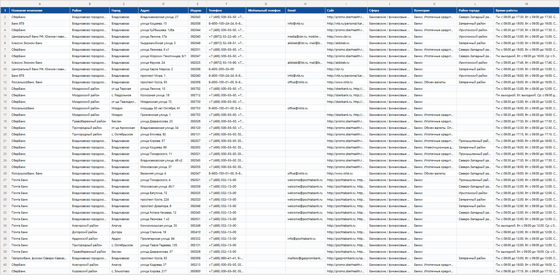Image resolution: width=560 pixels, height=280 pixels.
Task: Select cell 'Кырджалийская улица, 3'
Action: click(x=163, y=43)
